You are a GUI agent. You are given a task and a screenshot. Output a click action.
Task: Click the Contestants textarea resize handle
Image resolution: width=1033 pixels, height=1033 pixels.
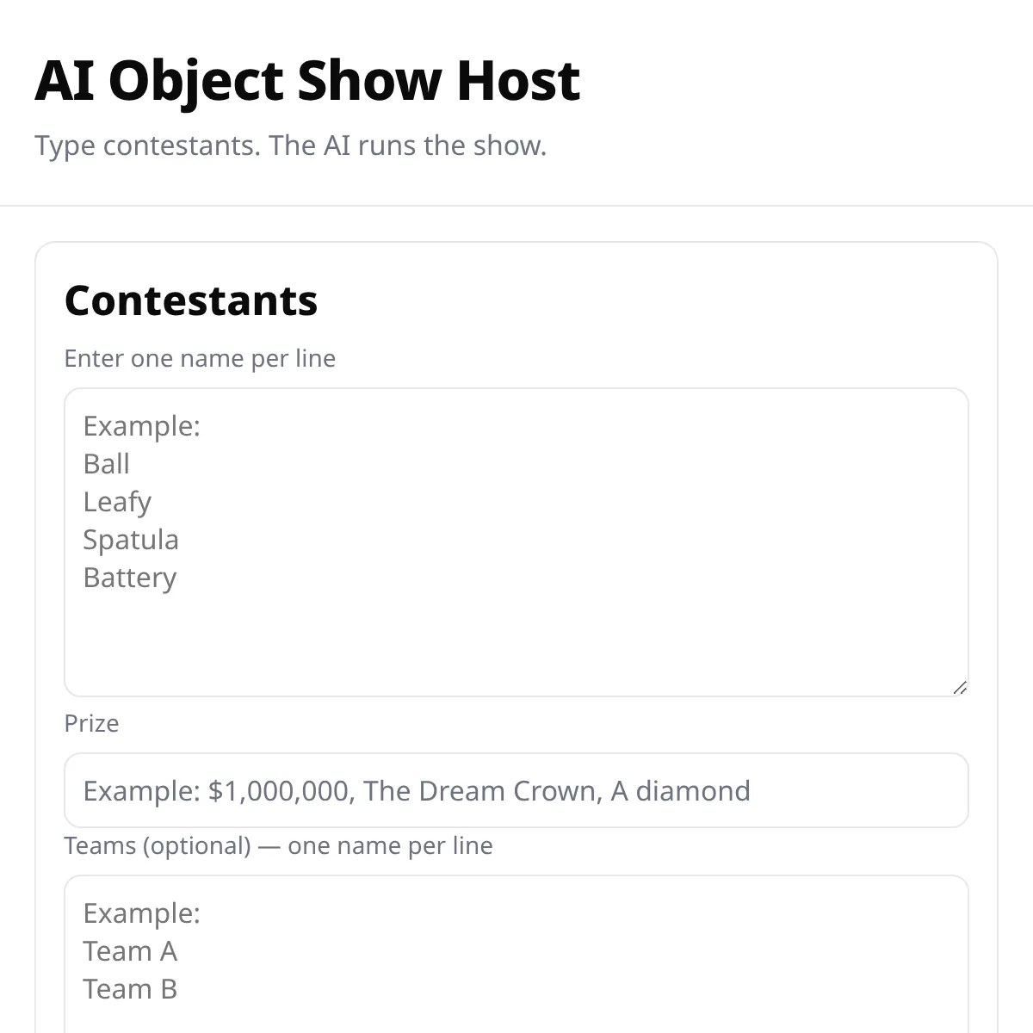960,688
